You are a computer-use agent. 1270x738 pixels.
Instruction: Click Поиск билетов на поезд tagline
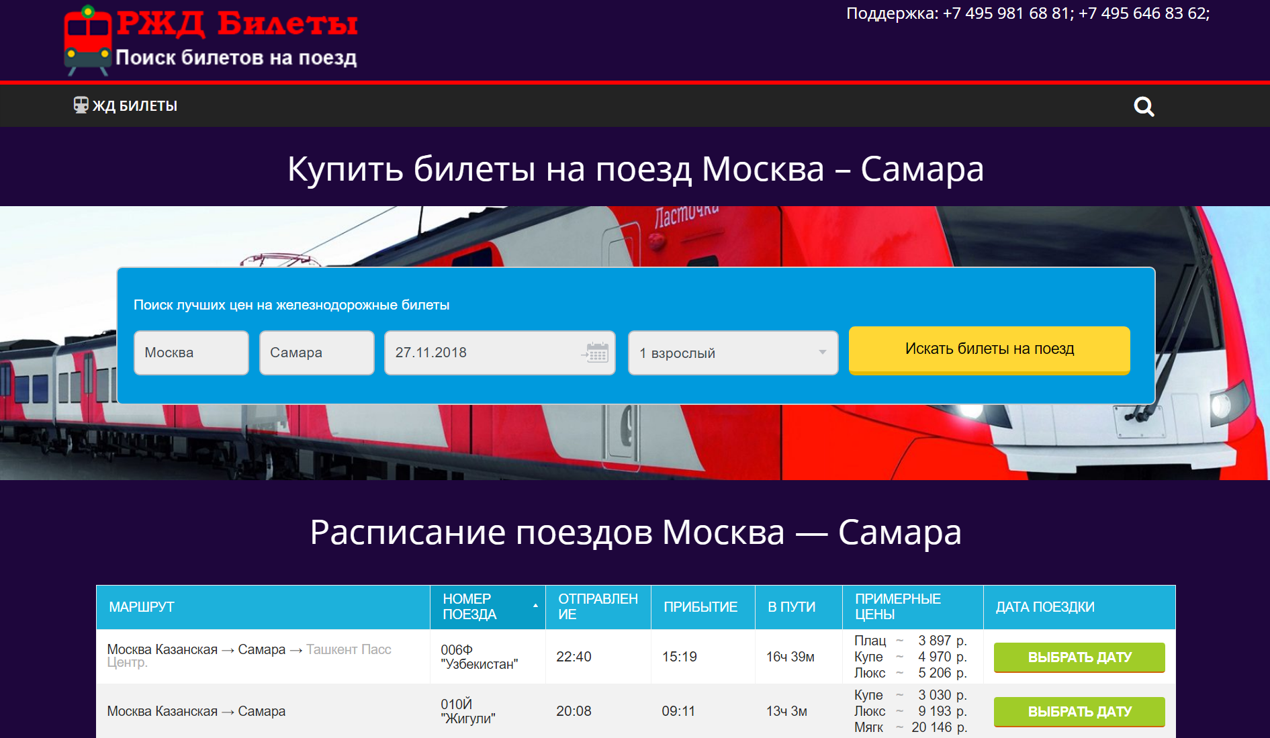click(236, 58)
